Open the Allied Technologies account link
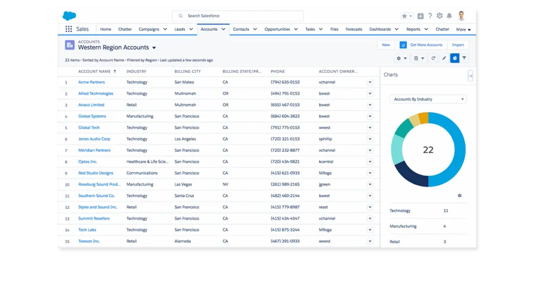The width and height of the screenshot is (534, 285). pyautogui.click(x=96, y=93)
